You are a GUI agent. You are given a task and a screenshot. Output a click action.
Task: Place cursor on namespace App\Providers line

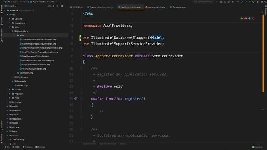pos(108,25)
